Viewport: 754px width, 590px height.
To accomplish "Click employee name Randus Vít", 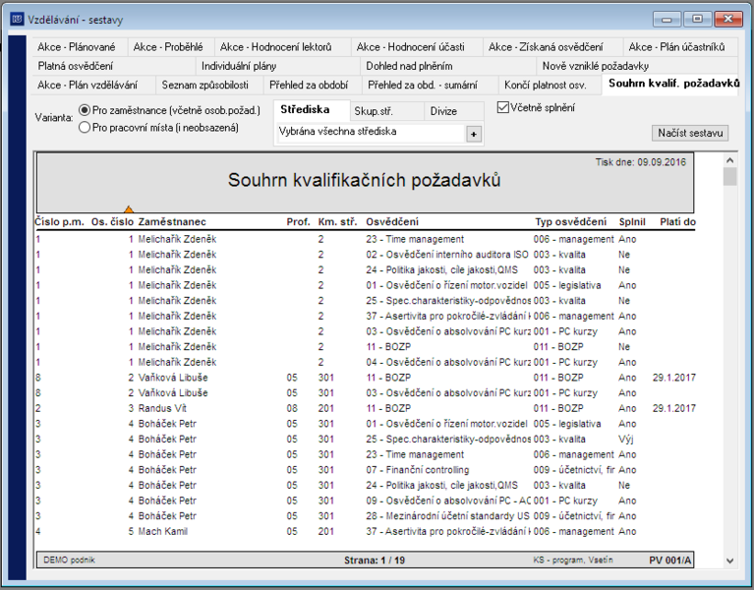I will click(162, 408).
